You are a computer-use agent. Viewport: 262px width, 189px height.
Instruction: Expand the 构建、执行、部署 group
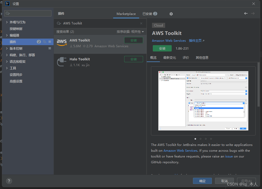point(7,55)
